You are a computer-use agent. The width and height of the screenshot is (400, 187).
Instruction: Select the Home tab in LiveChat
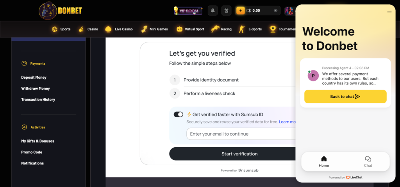[x=324, y=162]
